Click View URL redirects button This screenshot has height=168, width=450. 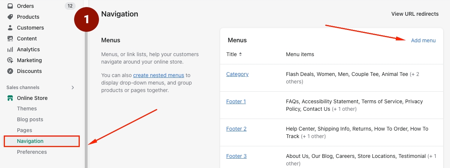(415, 14)
